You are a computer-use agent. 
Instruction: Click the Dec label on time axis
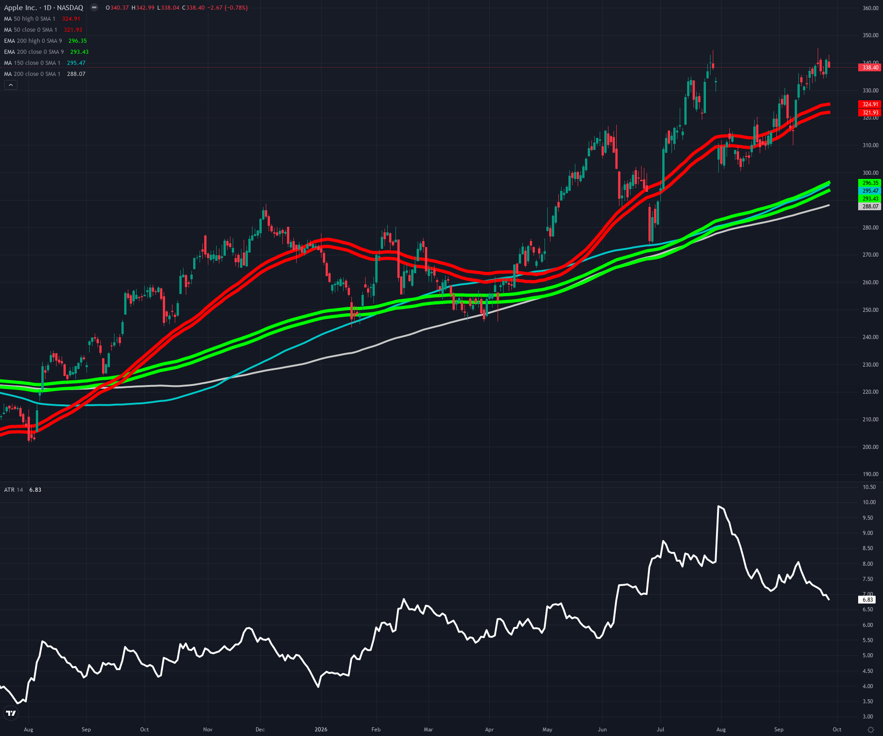(x=260, y=730)
